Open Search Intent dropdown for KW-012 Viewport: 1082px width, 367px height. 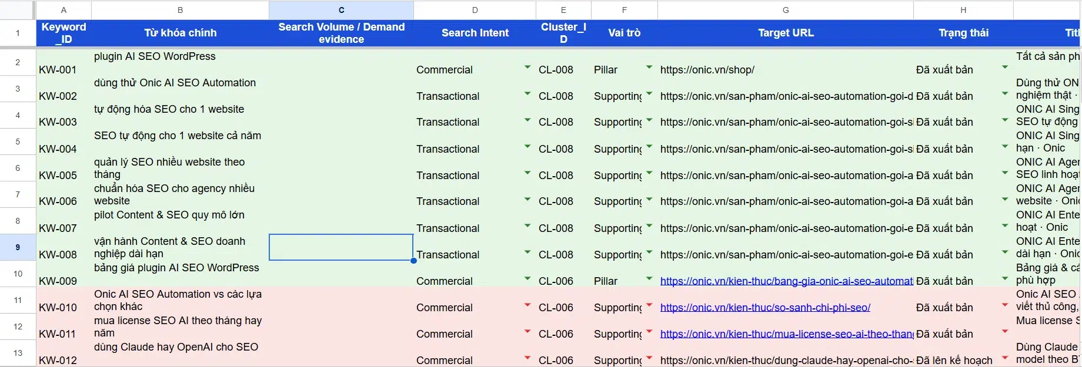click(527, 358)
